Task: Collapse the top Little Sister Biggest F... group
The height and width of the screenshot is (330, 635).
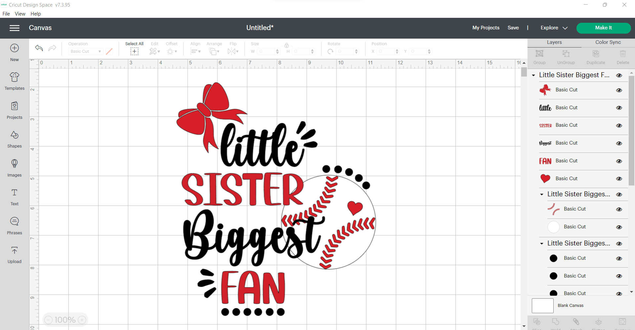Action: point(533,75)
